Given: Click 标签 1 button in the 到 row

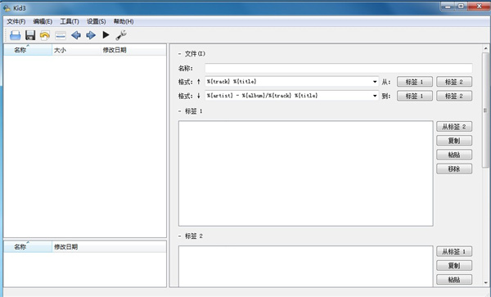Looking at the screenshot, I should (x=415, y=96).
